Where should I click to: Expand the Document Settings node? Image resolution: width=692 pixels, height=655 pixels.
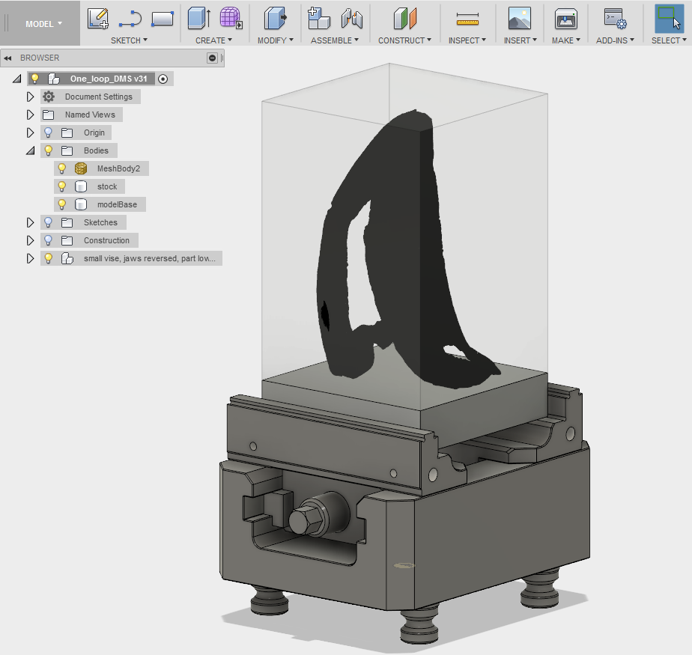[30, 97]
